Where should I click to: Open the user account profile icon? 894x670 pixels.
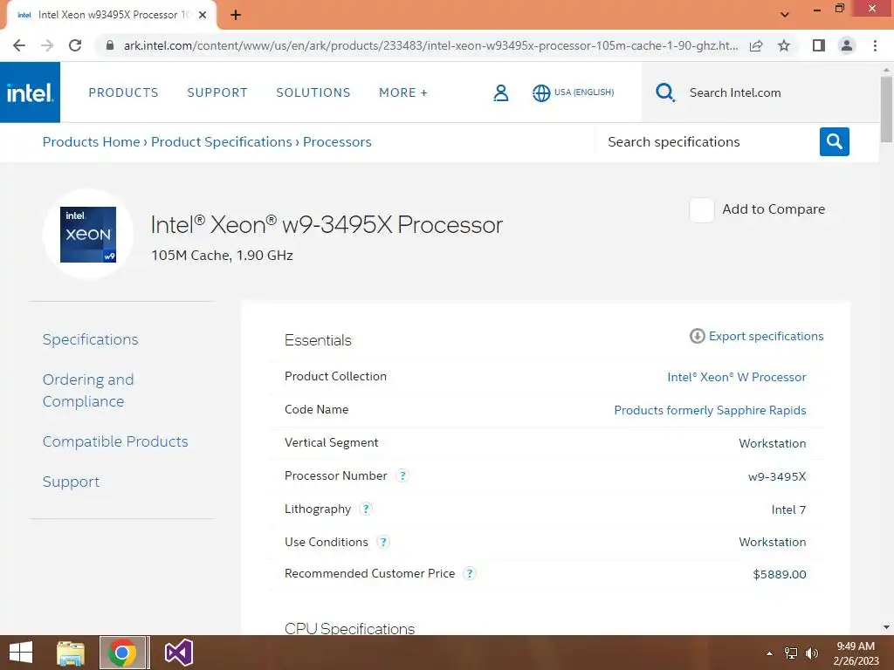[x=500, y=92]
